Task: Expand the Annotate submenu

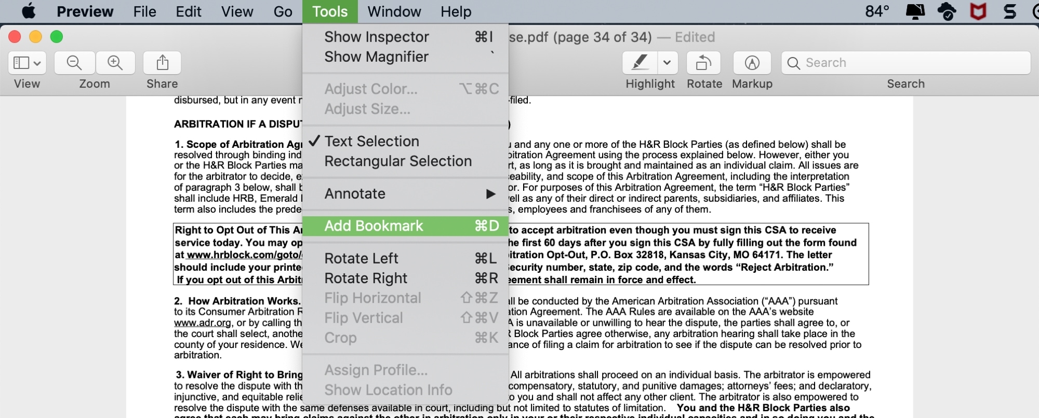Action: point(405,193)
